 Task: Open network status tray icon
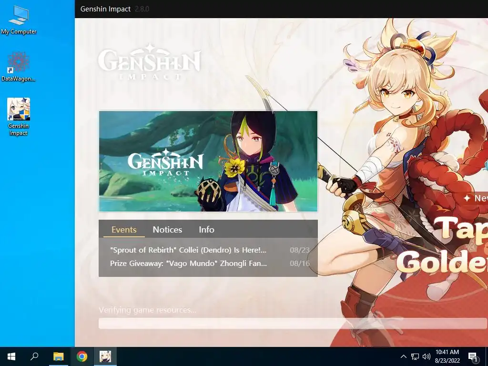pos(415,356)
